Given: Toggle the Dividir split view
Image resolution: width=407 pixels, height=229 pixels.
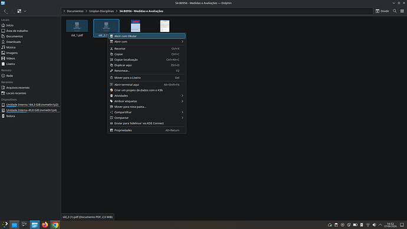Looking at the screenshot, I should pos(382,11).
